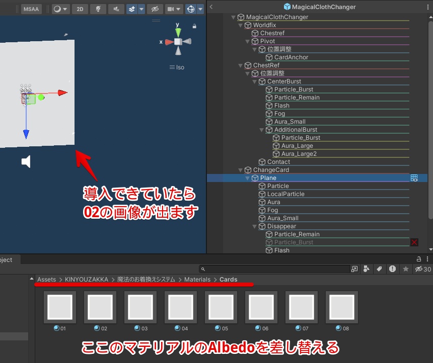
Task: Collapse the ChangeCard node
Action: pyautogui.click(x=240, y=170)
